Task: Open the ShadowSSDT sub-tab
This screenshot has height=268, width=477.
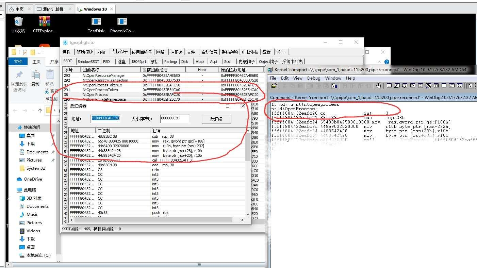Action: 88,62
